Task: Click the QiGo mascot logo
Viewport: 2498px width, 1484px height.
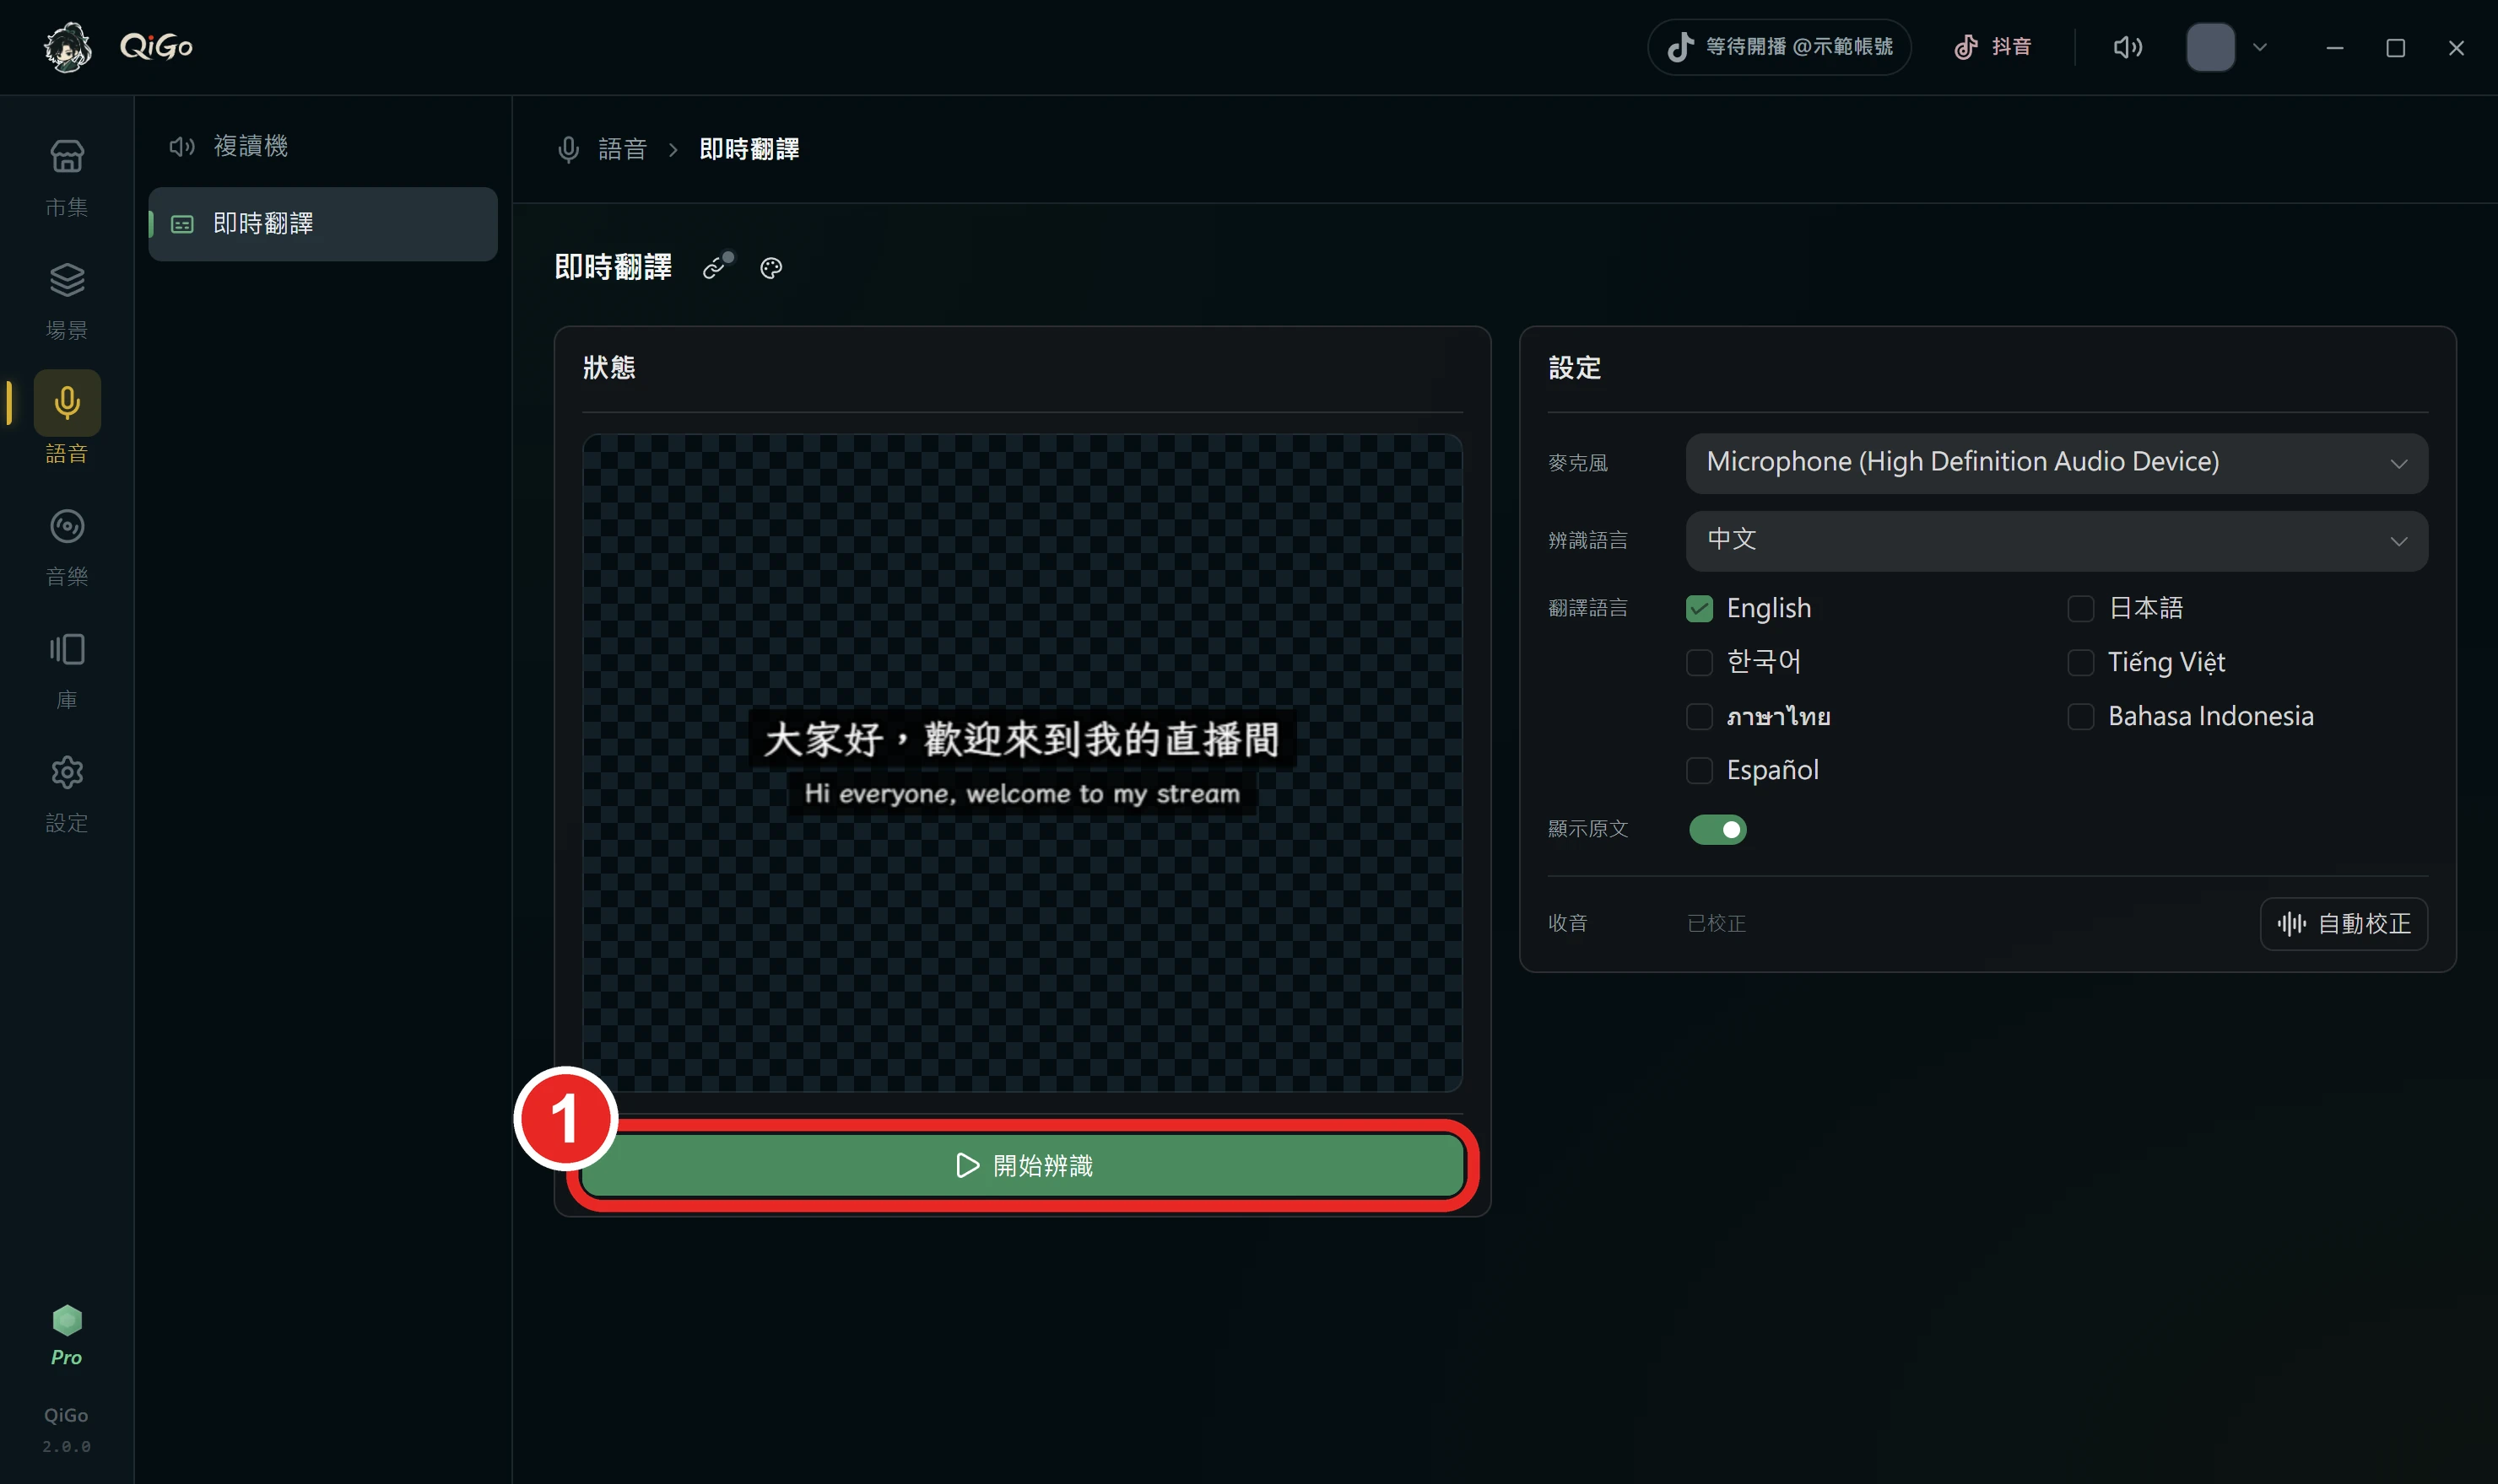Action: (x=68, y=47)
